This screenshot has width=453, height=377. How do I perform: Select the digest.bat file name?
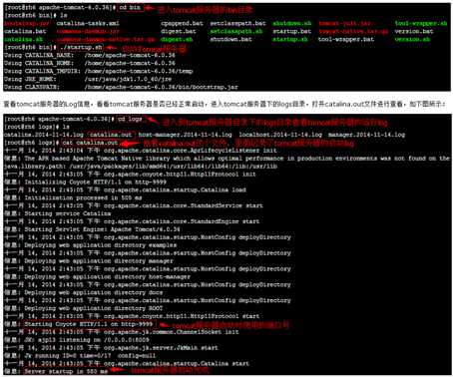179,31
